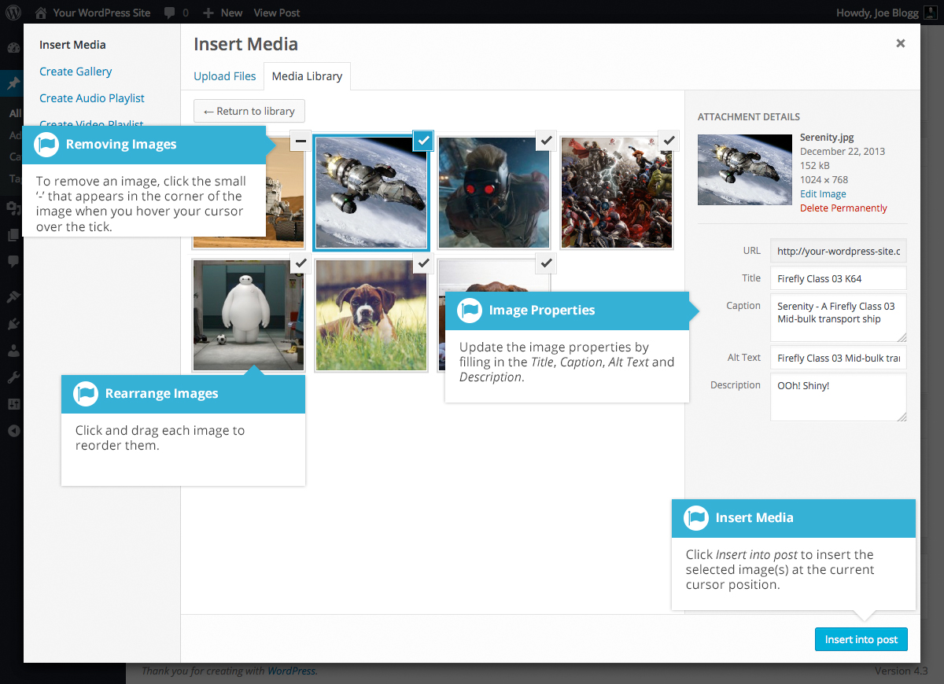
Task: Click the Edit Image link
Action: click(823, 194)
